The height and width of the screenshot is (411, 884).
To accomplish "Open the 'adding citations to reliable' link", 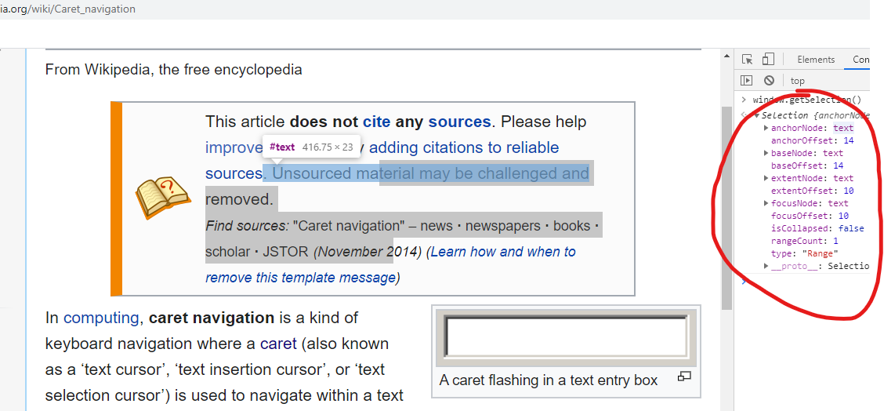I will pyautogui.click(x=464, y=147).
